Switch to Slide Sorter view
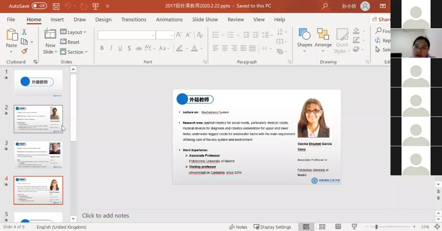Image resolution: width=442 pixels, height=231 pixels. (x=321, y=227)
